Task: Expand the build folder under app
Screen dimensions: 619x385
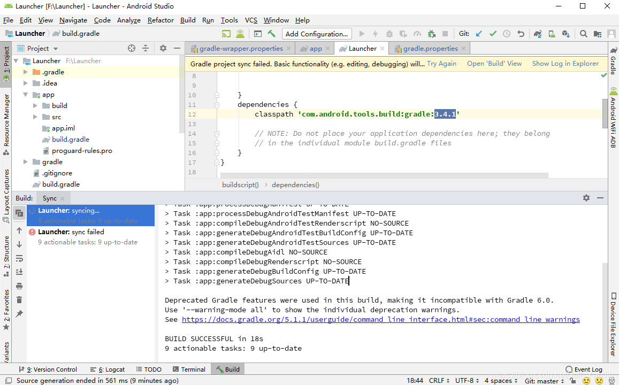Action: tap(35, 106)
